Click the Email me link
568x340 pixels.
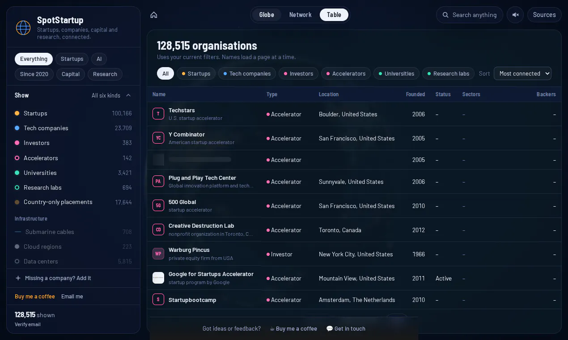point(72,297)
